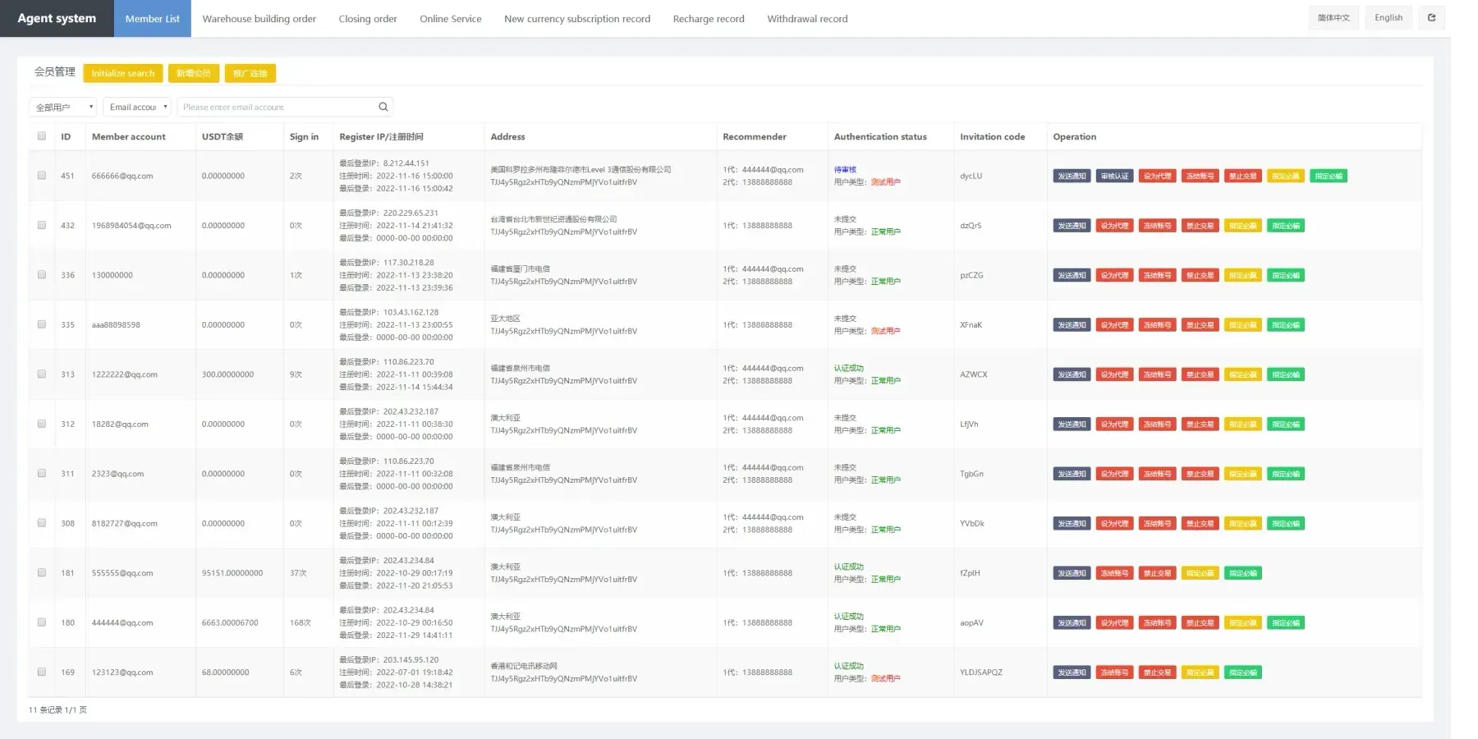
Task: Toggle the select-all checkbox in table header
Action: click(x=42, y=136)
